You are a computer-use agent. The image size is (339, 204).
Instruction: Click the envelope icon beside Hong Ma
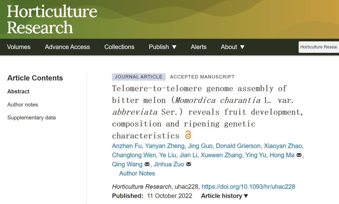(x=299, y=155)
